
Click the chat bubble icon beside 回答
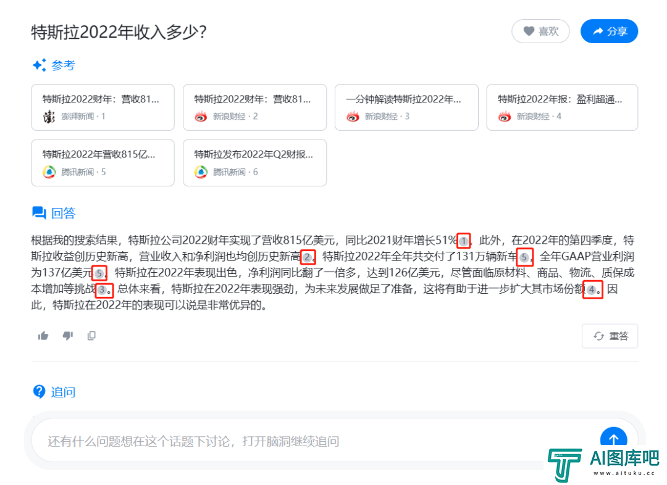tap(39, 212)
